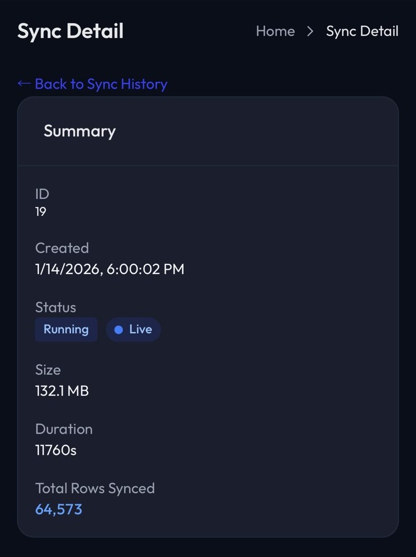Screen dimensions: 416x557
Task: Select Sync Detail in the breadcrumb trail
Action: pos(362,32)
